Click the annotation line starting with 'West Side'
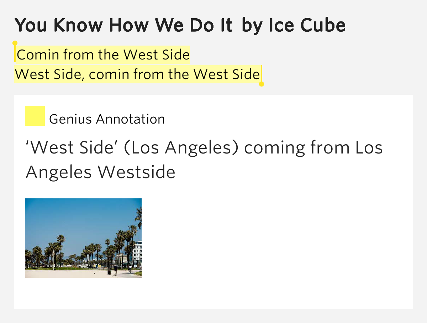 (204, 148)
